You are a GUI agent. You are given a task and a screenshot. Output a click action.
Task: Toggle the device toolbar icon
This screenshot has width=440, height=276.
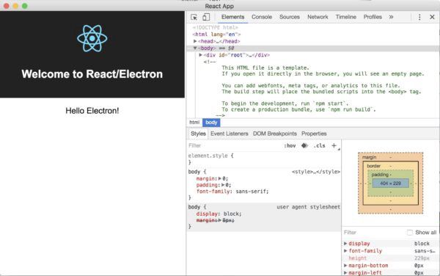pos(206,17)
